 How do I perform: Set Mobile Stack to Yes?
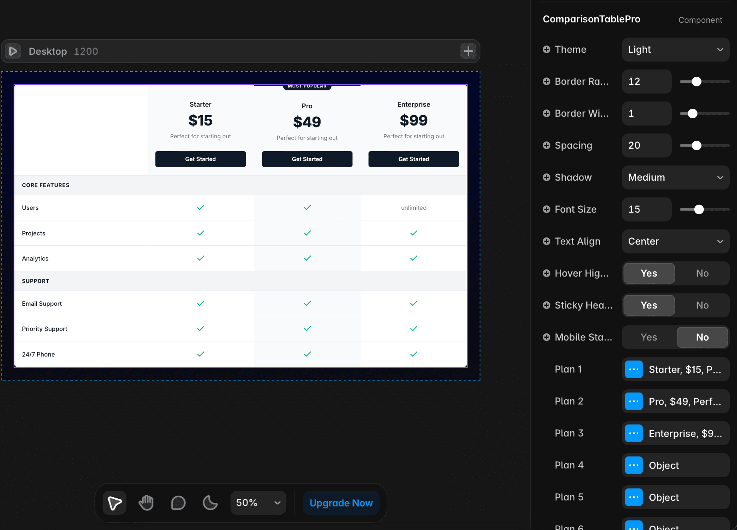click(x=649, y=337)
